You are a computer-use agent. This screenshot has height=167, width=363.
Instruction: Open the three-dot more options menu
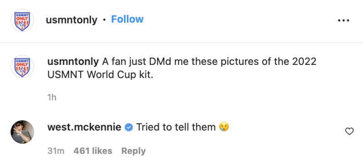point(343,20)
